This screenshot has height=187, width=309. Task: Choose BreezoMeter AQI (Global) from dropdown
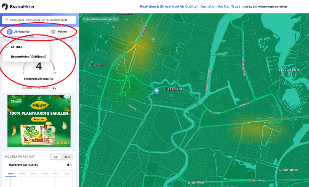28,56
